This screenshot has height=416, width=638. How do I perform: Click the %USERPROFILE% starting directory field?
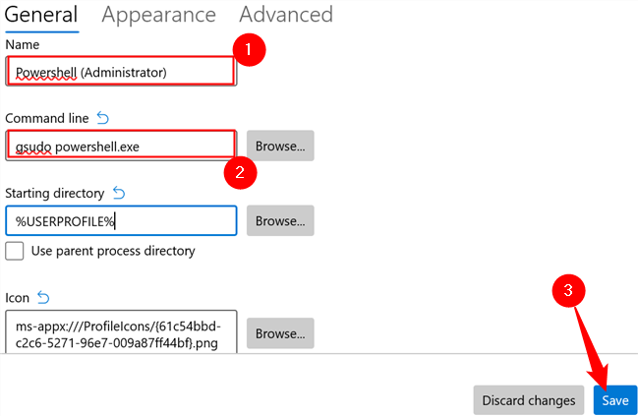click(x=121, y=220)
